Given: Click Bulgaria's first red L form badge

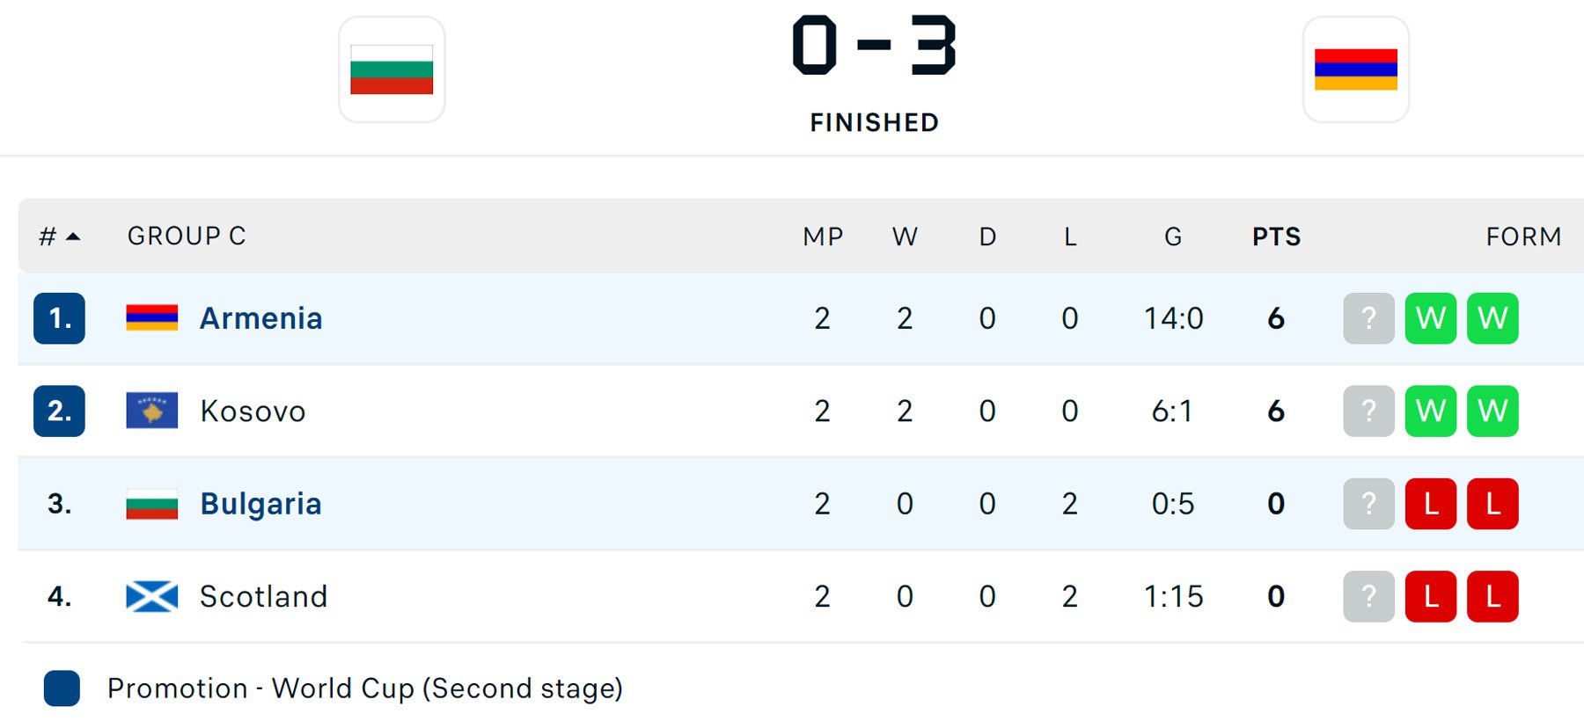Looking at the screenshot, I should [1431, 504].
